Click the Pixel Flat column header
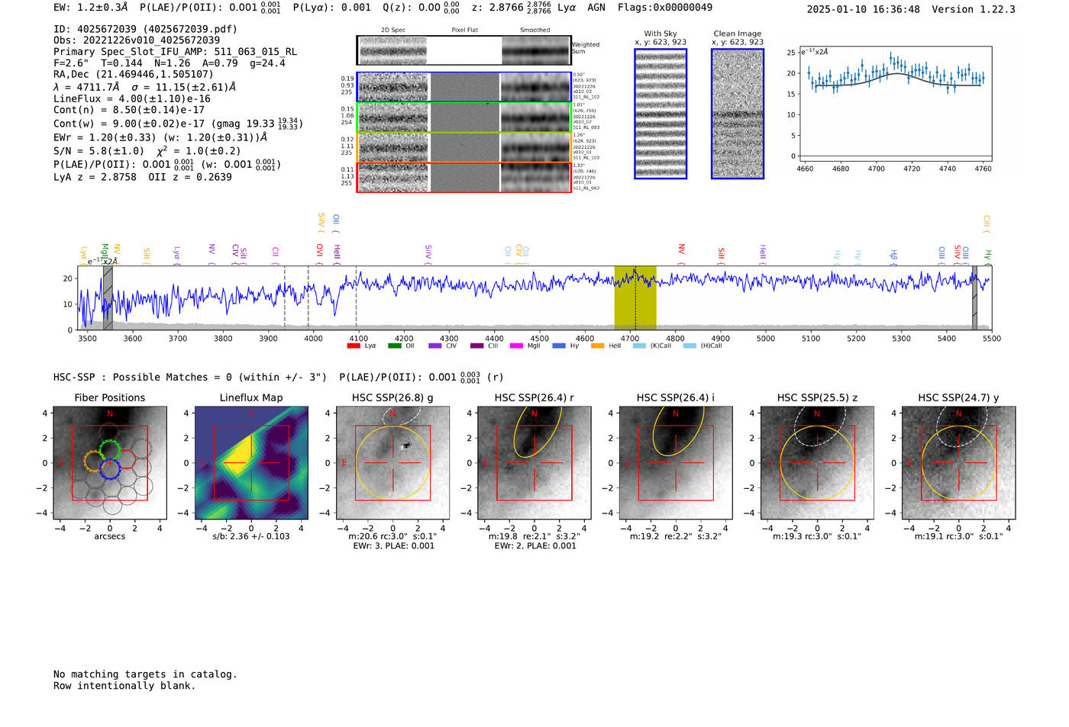1069x727 pixels. pyautogui.click(x=464, y=31)
